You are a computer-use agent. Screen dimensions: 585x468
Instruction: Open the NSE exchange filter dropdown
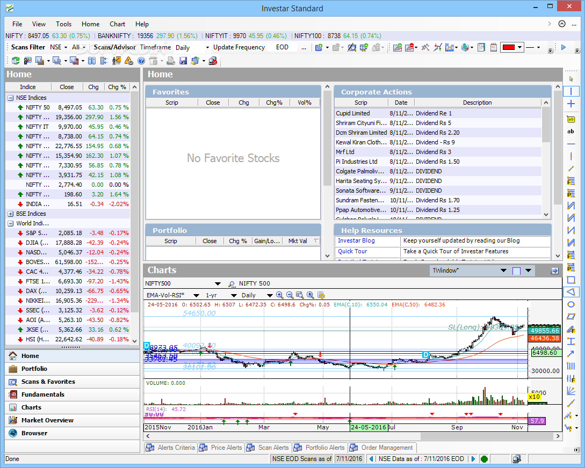pos(66,47)
